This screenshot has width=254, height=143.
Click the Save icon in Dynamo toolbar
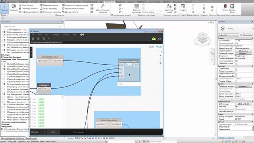[44, 39]
